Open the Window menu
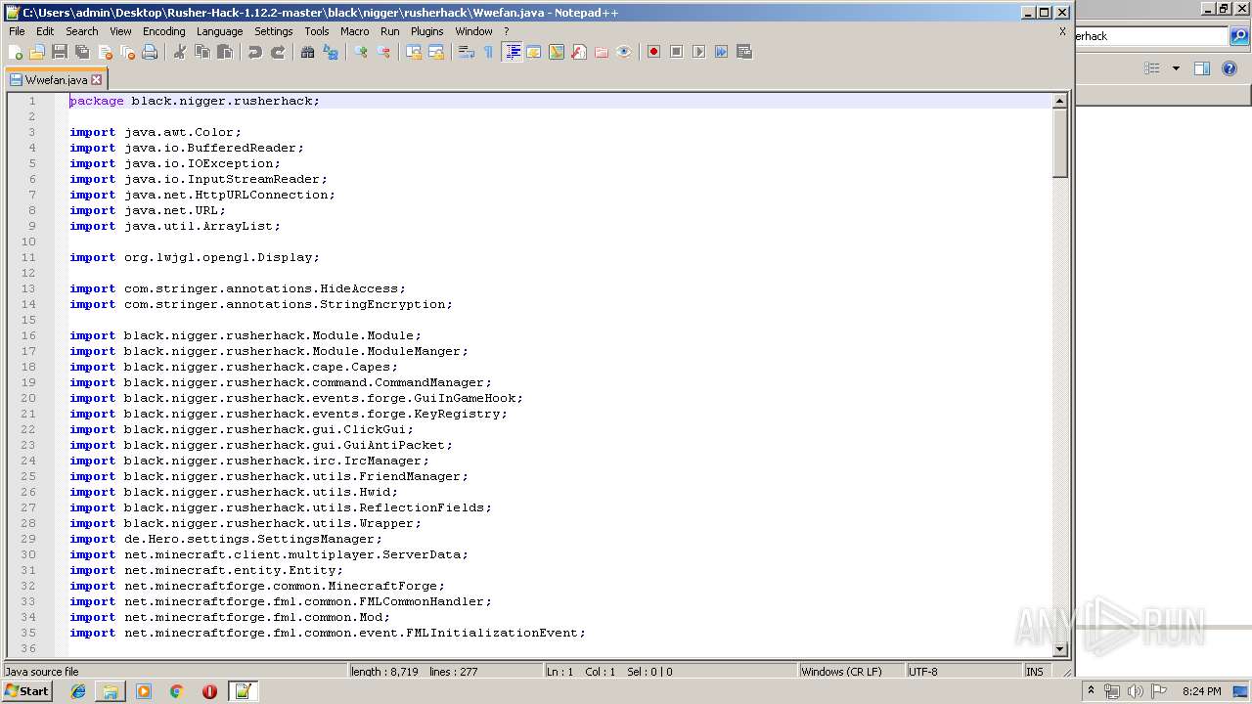 (x=473, y=31)
